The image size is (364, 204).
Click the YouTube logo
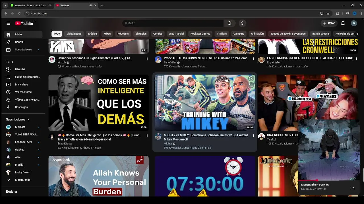pyautogui.click(x=24, y=23)
